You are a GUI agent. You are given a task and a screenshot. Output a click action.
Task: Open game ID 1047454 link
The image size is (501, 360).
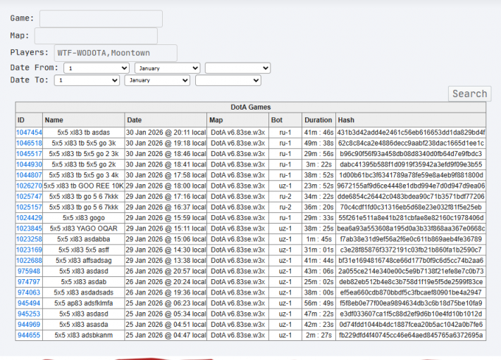[29, 132]
